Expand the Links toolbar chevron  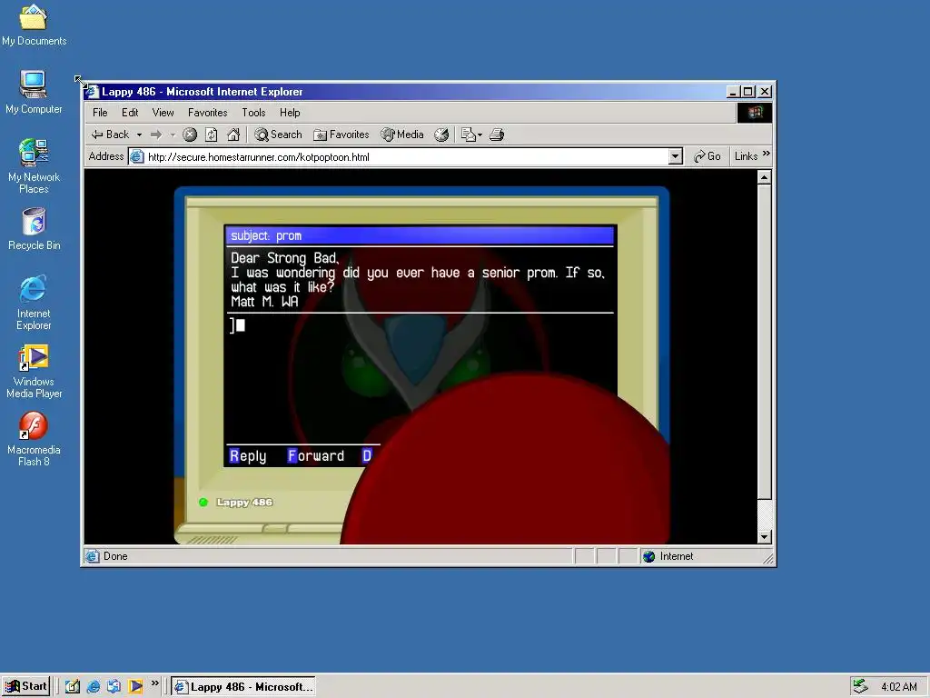click(767, 154)
